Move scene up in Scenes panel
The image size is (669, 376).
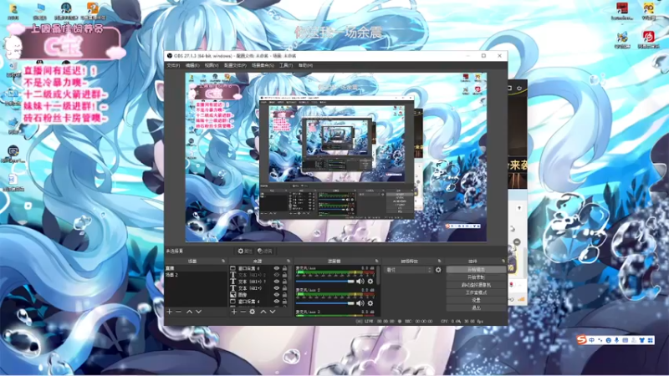pyautogui.click(x=190, y=312)
